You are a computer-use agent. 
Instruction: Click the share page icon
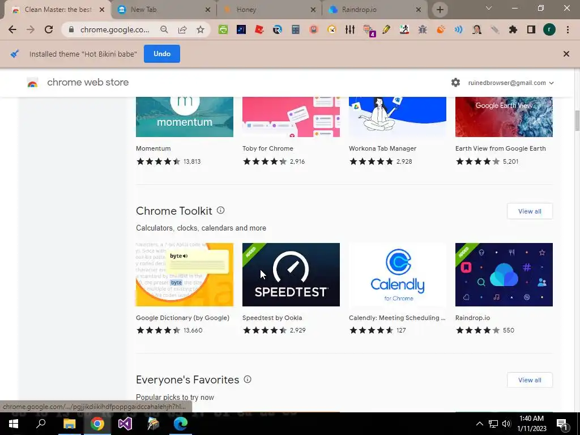coord(182,29)
